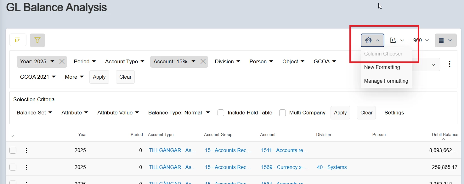Toggle the filter panel icon
464x184 pixels.
[37, 40]
